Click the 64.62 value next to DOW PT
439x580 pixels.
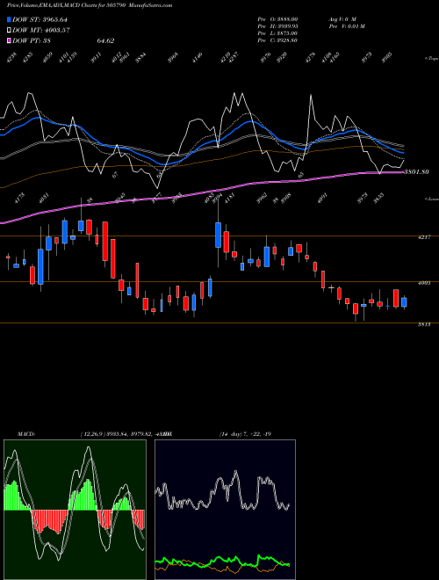click(x=105, y=40)
